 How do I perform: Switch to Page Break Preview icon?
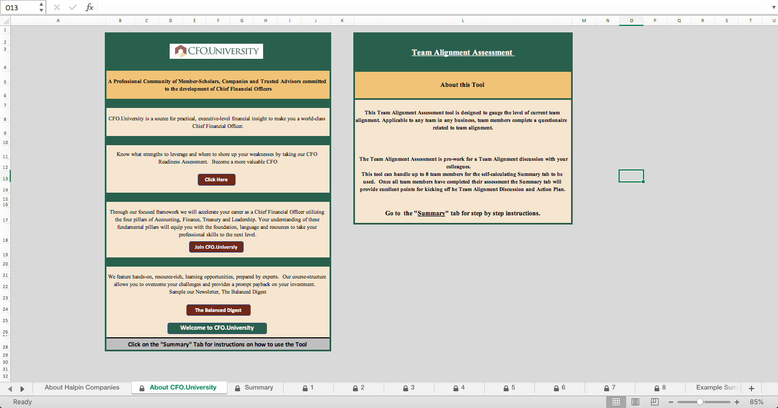(655, 402)
